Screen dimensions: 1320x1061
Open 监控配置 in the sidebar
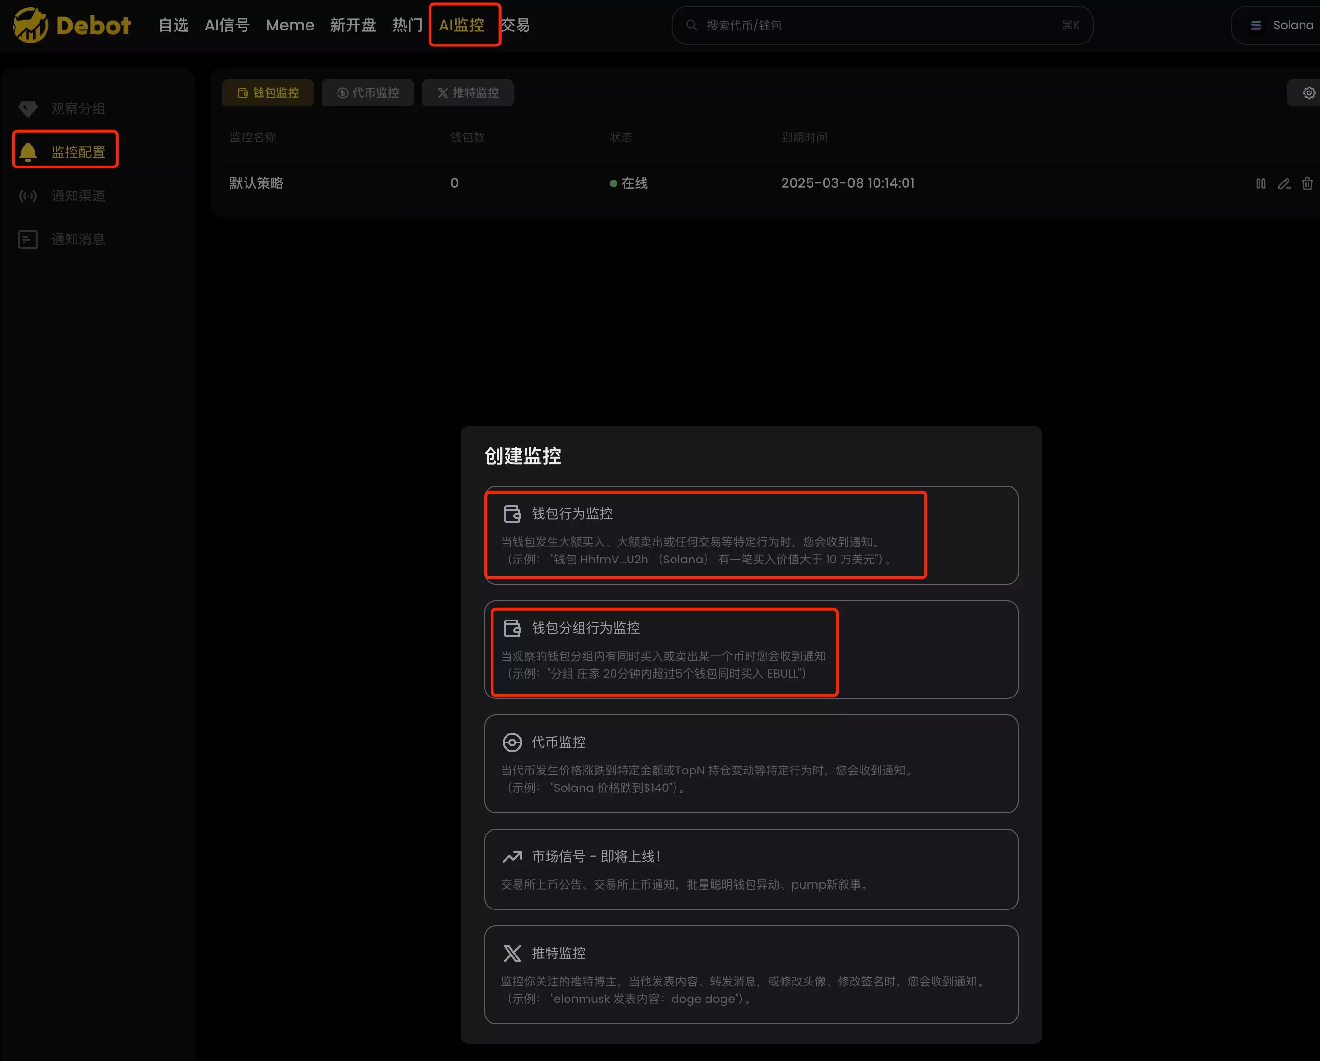pos(78,152)
